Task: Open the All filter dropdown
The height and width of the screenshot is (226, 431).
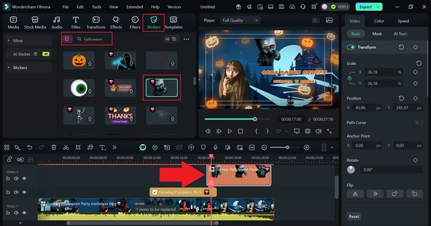Action: pyautogui.click(x=171, y=39)
